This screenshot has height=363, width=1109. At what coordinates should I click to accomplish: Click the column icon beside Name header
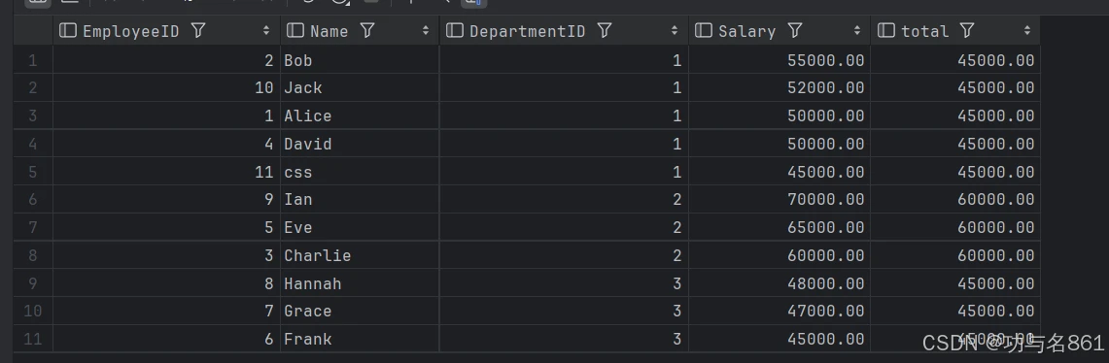297,31
